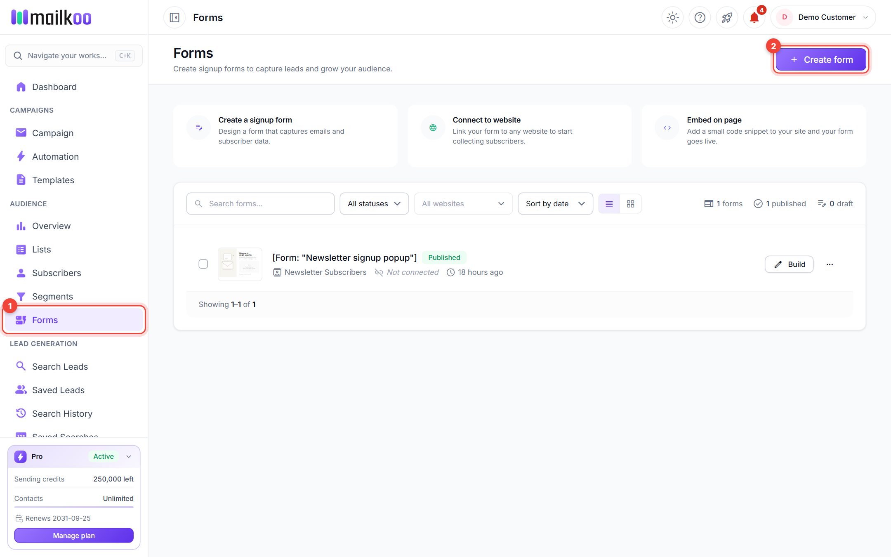This screenshot has height=557, width=891.
Task: Open the three-dots menu for Newsletter form
Action: click(830, 264)
